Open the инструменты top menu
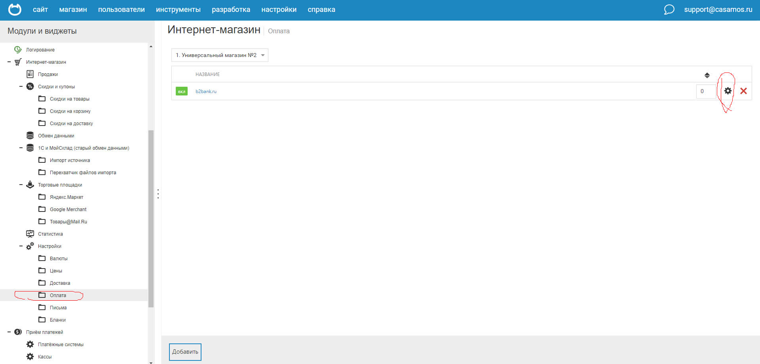The image size is (760, 364). pos(178,10)
